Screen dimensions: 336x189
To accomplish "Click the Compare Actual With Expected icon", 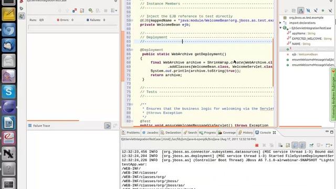I will [115, 126].
